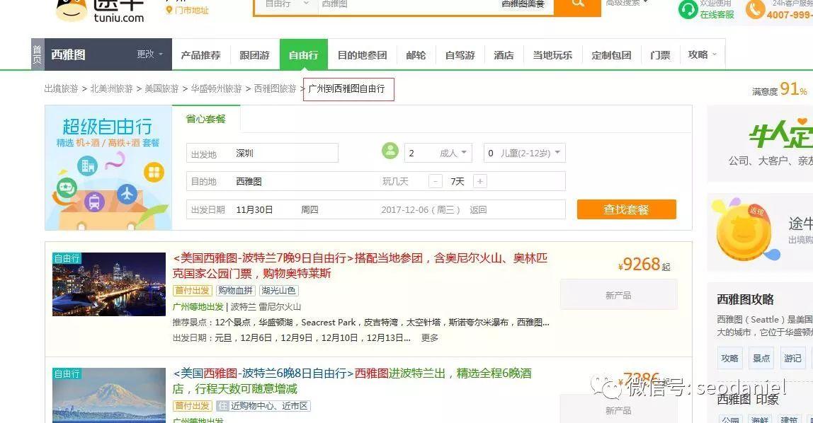Click the 景点 button under 西雅图攻略

[x=761, y=358]
